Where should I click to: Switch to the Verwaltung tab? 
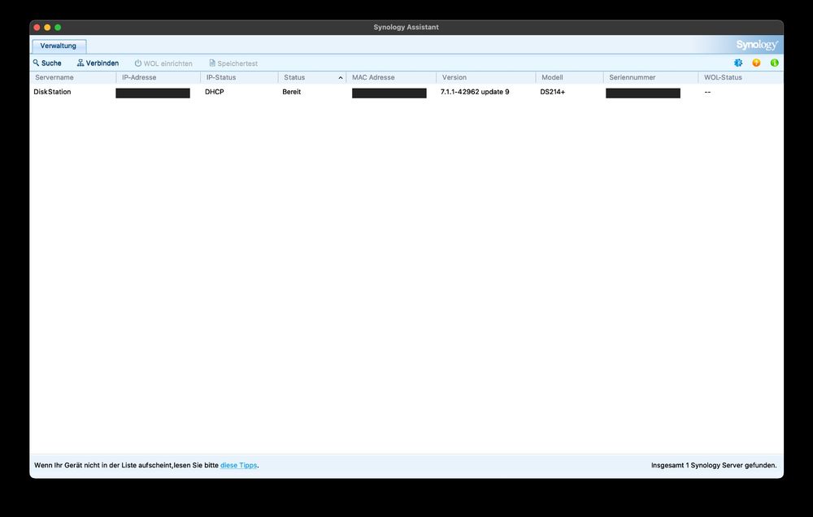tap(59, 46)
